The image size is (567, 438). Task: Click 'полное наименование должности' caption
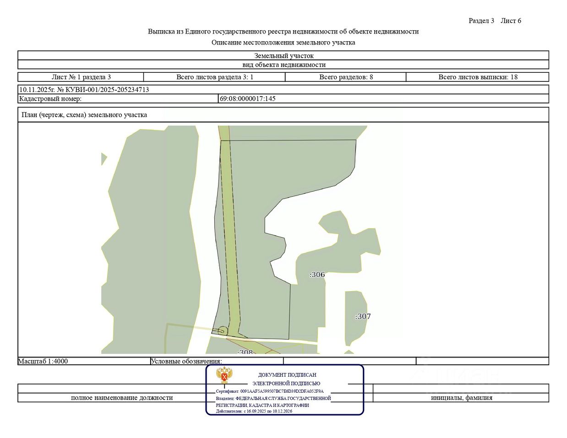(x=122, y=398)
